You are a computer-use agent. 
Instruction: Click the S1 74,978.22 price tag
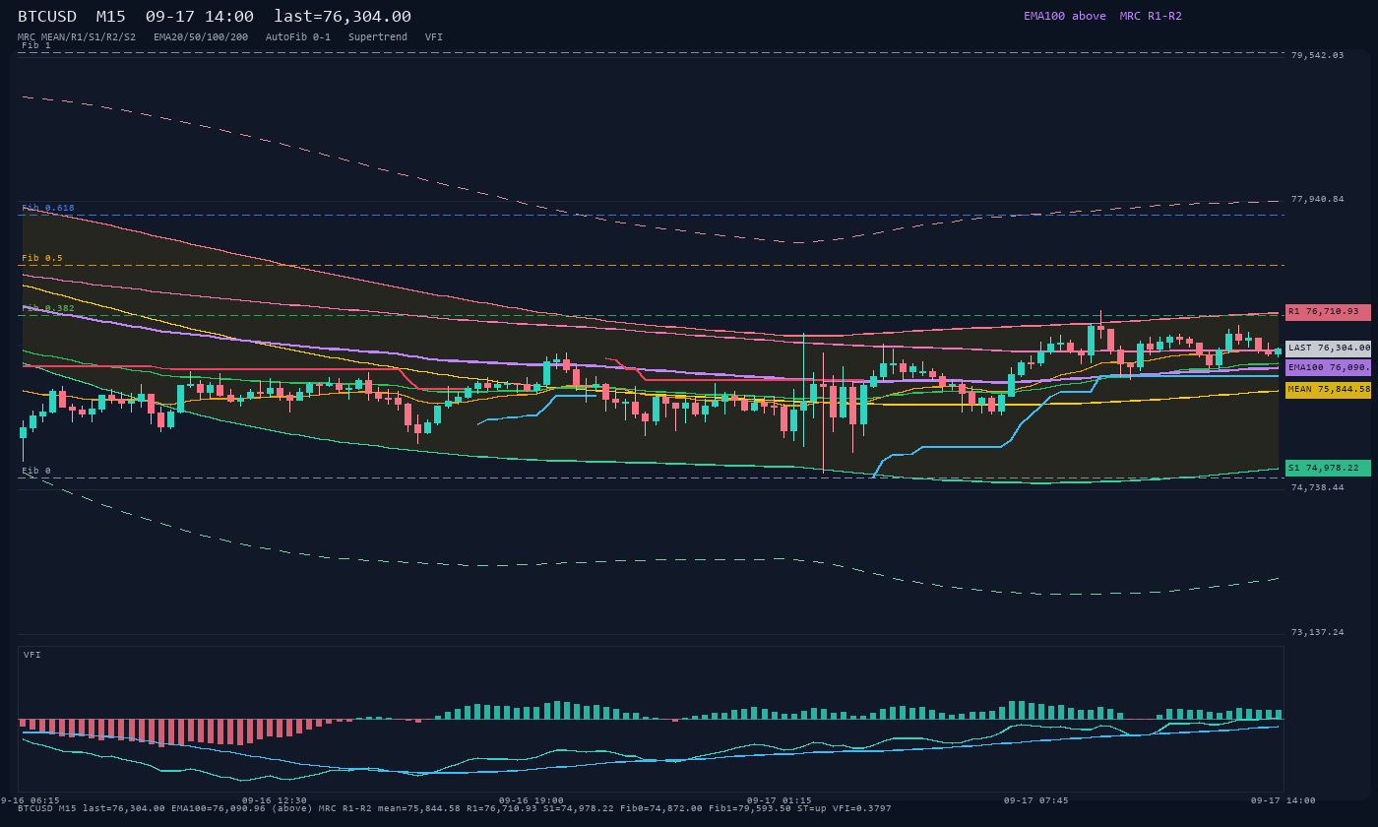coord(1328,468)
